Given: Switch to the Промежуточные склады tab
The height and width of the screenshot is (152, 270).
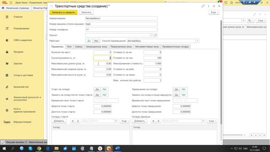Looking at the screenshot, I should click(x=175, y=47).
